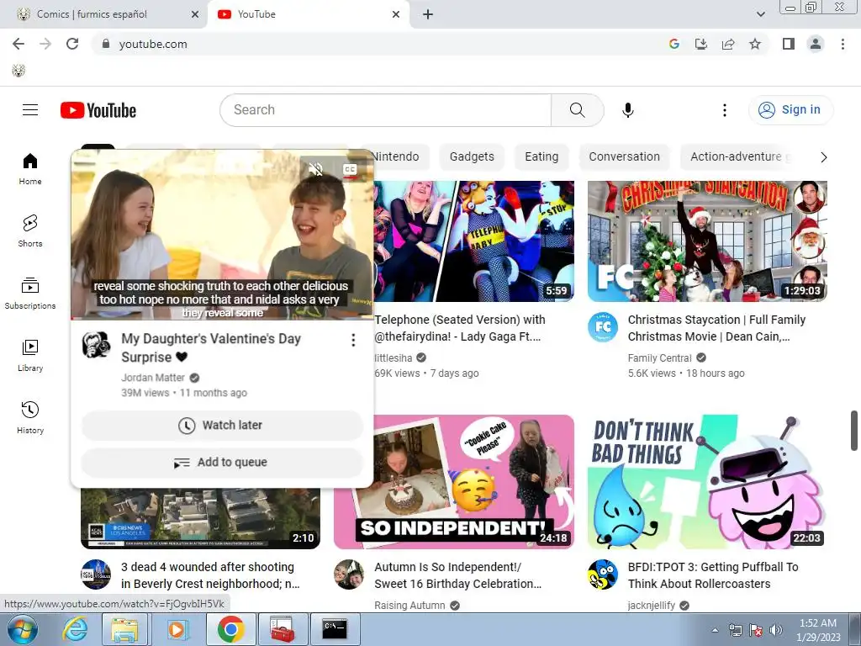This screenshot has height=646, width=861.
Task: Click jacknjellify channel avatar
Action: pos(603,575)
